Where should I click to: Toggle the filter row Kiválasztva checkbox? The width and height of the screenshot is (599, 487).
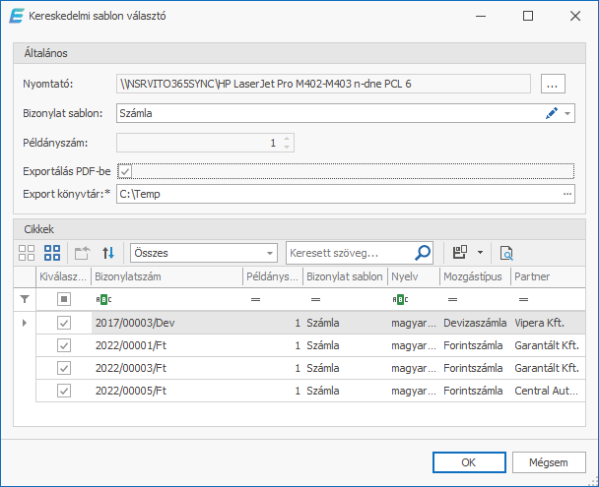coord(64,299)
